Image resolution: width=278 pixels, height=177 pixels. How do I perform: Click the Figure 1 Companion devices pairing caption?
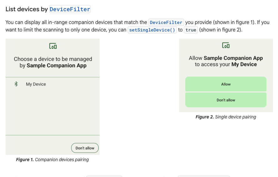click(x=52, y=160)
